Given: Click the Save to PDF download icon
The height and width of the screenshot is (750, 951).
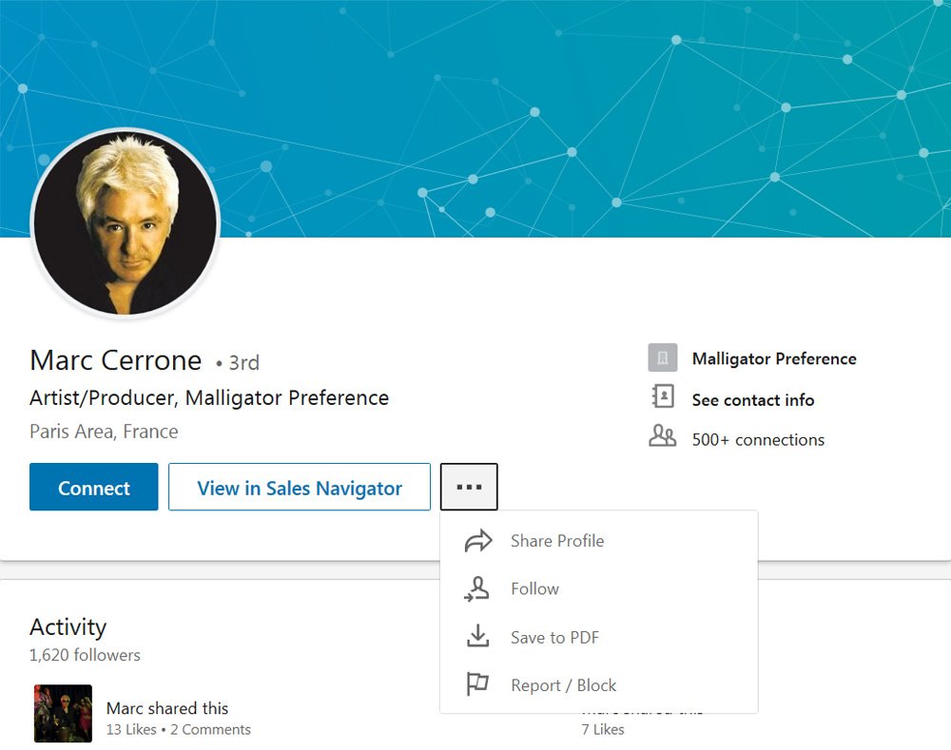Looking at the screenshot, I should tap(478, 636).
